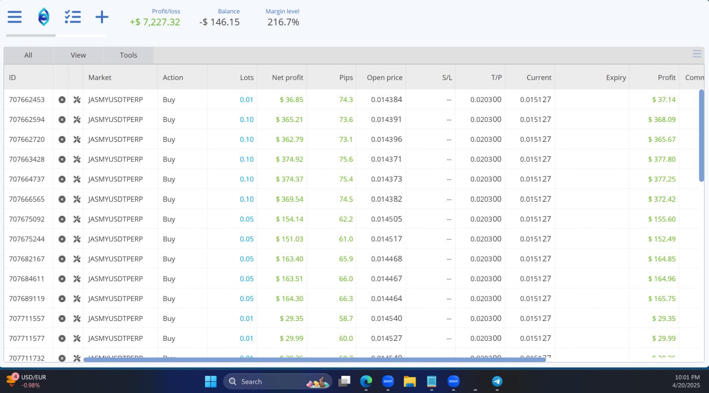
Task: Close order 707662720 with its X icon
Action: (x=62, y=140)
